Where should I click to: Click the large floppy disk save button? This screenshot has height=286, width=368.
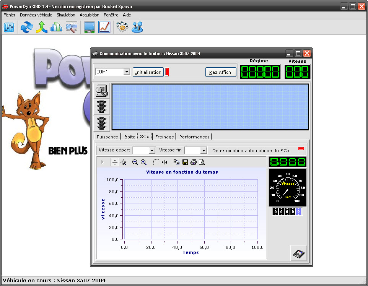pyautogui.click(x=298, y=253)
